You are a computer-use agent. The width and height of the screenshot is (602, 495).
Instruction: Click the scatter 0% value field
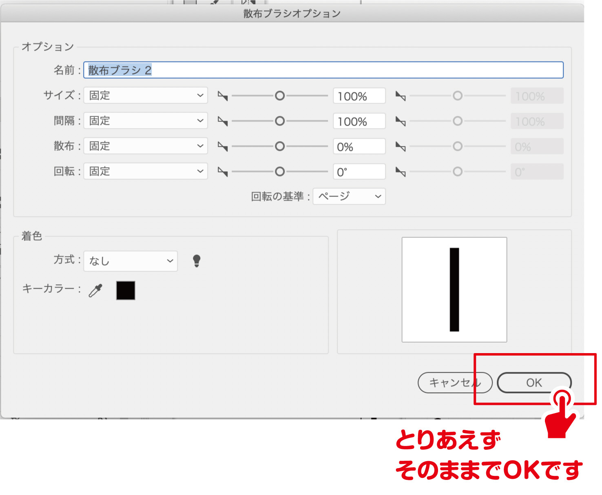point(359,147)
